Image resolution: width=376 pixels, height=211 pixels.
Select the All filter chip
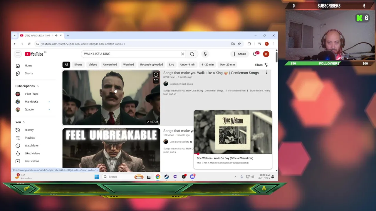tap(66, 64)
